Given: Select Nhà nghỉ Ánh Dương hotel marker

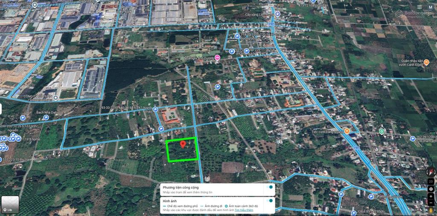Looking at the screenshot, I should [x=218, y=58].
